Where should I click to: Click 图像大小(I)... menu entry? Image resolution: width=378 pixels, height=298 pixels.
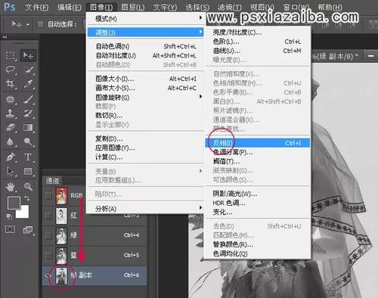[145, 79]
